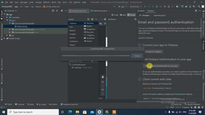The image size is (205, 115).
Task: Expand the manifests folder
Action: coord(7,17)
